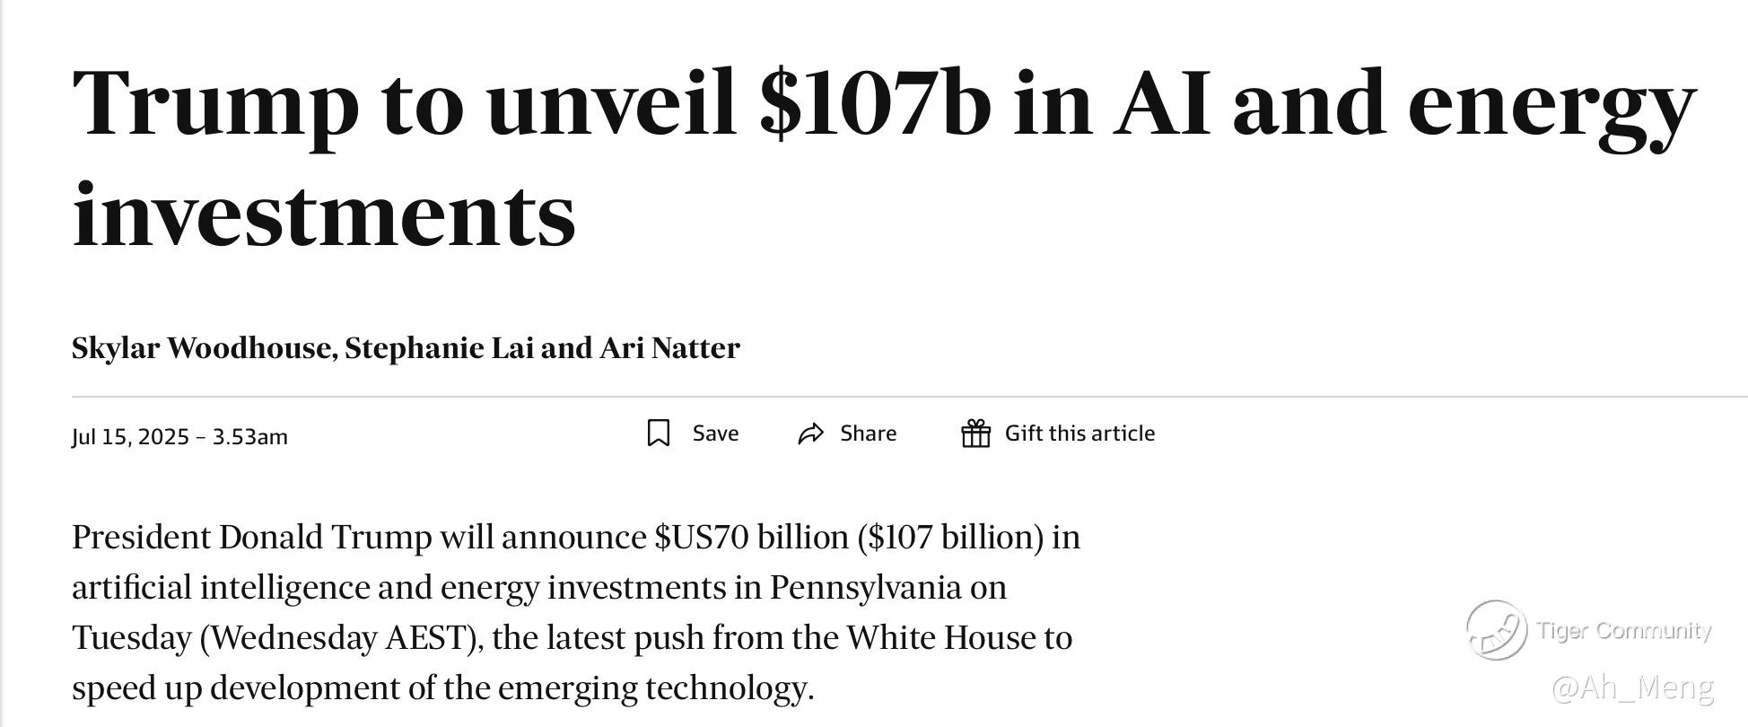Click the Tiger Community watermark text

[x=1623, y=630]
